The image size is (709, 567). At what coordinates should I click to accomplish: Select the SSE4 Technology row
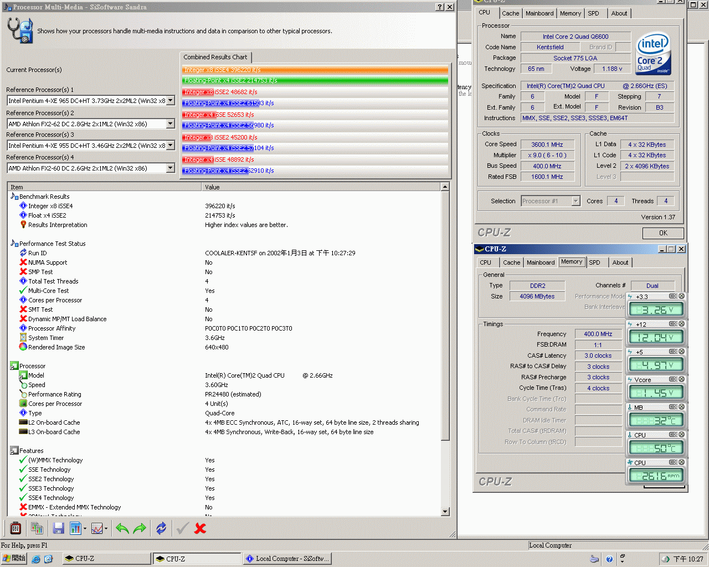[224, 498]
